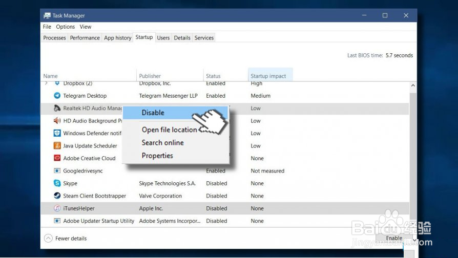
Task: Switch to the Users tab
Action: coord(163,38)
